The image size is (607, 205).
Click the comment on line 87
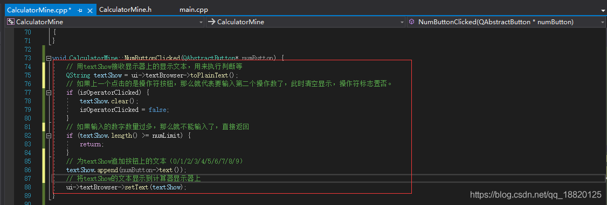point(134,178)
